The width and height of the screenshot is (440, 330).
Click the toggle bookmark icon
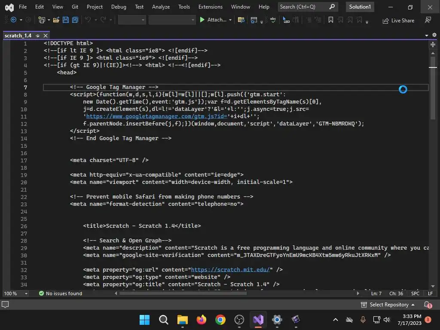coord(331,20)
